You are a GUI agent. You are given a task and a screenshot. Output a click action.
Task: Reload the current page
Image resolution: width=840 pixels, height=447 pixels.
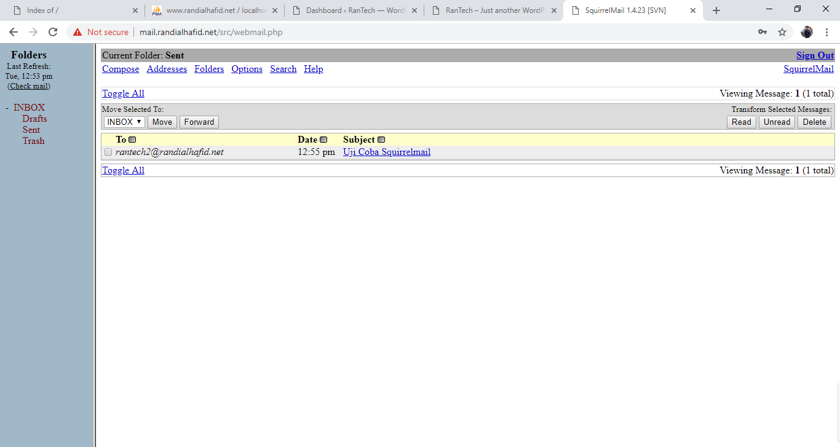pyautogui.click(x=53, y=32)
